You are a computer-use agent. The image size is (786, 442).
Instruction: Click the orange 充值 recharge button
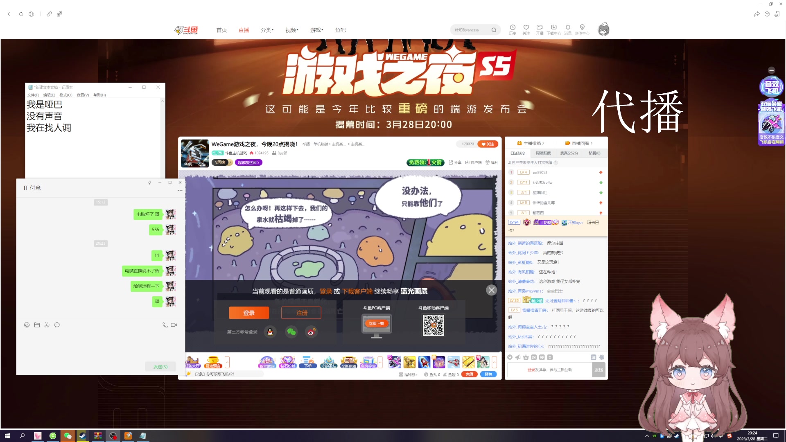tap(469, 374)
